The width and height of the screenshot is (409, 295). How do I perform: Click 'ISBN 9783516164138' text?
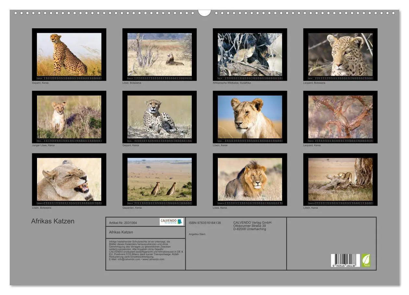[x=205, y=223]
